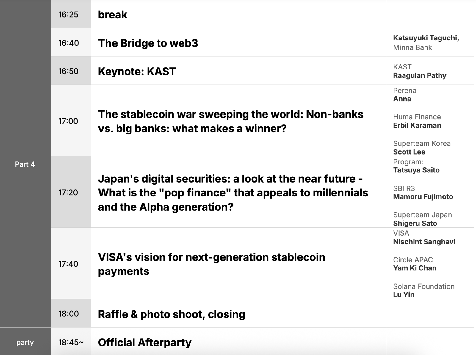The height and width of the screenshot is (355, 476).
Task: Select speaker Lu Yin of Solana Foundation
Action: (x=403, y=295)
